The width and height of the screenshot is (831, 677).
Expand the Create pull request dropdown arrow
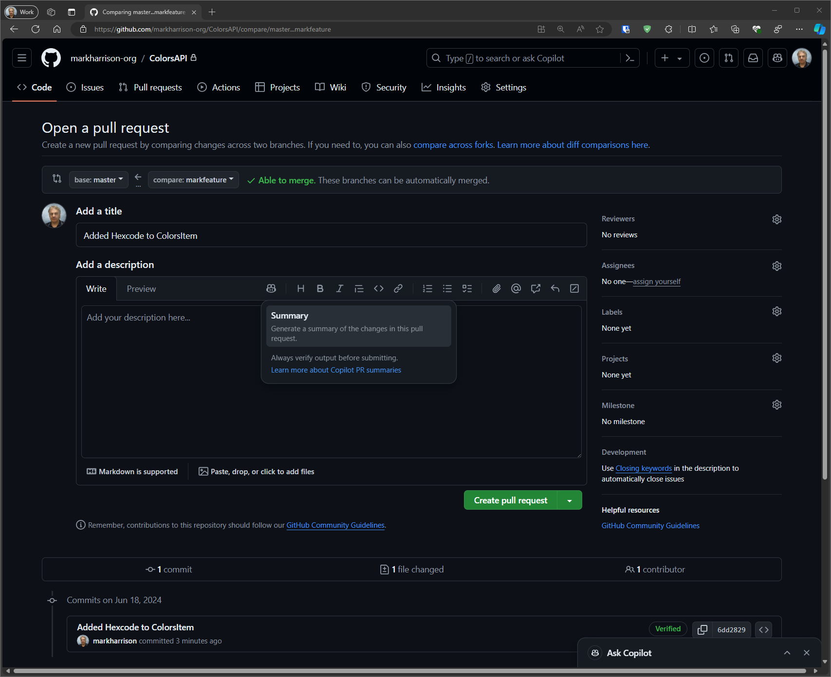pyautogui.click(x=570, y=500)
